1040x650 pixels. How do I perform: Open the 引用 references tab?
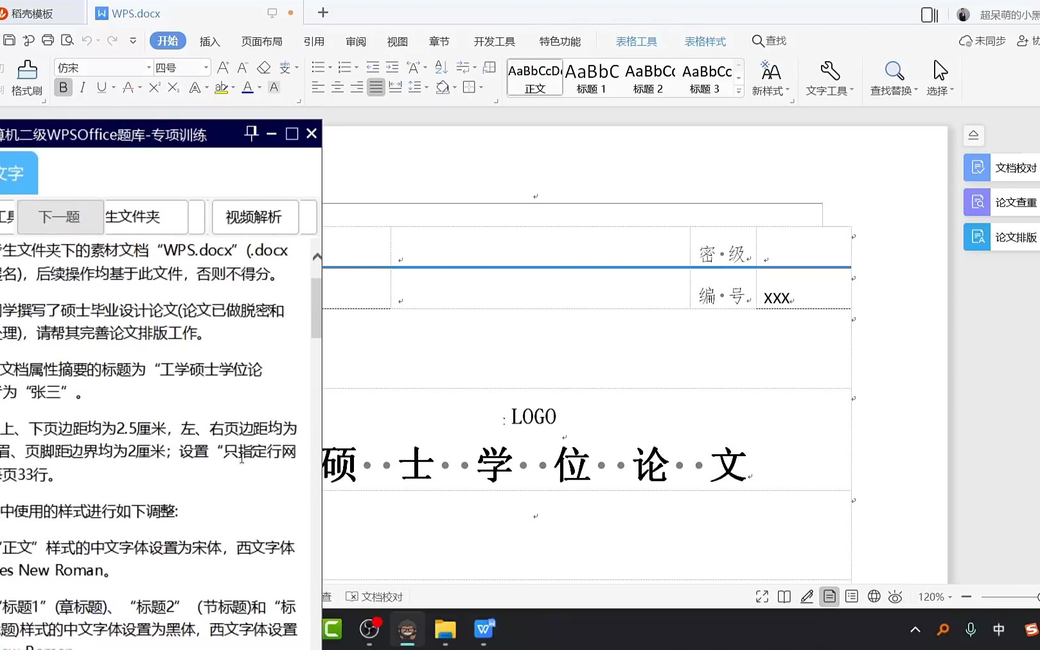pyautogui.click(x=313, y=41)
